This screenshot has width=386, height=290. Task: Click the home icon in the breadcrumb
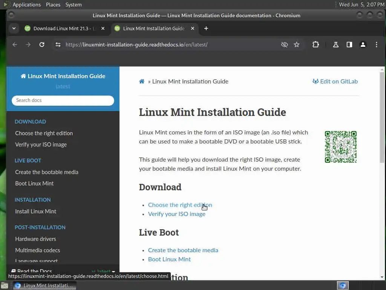tap(142, 82)
